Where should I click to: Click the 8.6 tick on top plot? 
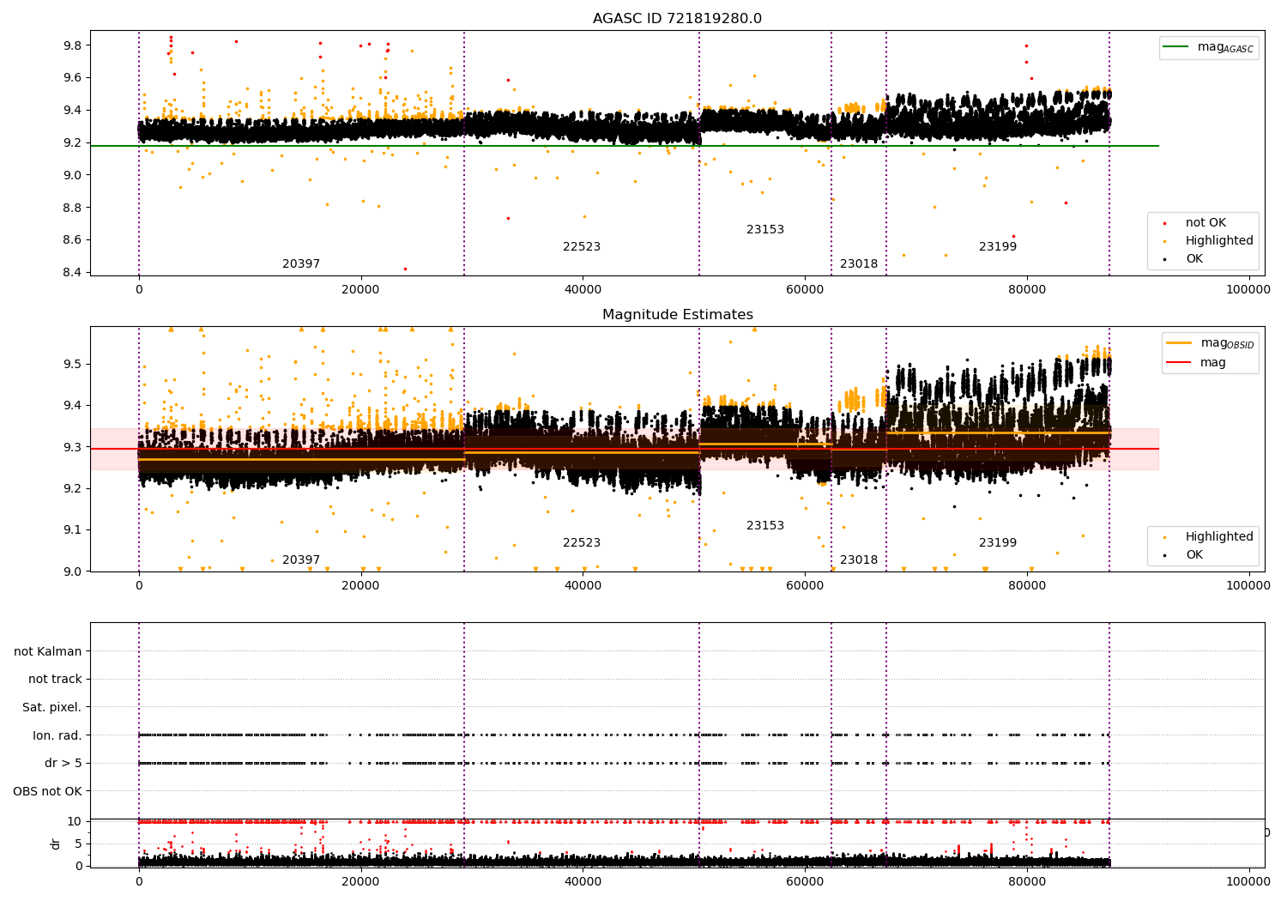[72, 240]
